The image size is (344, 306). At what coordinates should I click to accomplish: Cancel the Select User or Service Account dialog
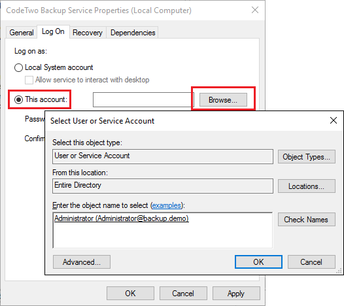pyautogui.click(x=311, y=262)
